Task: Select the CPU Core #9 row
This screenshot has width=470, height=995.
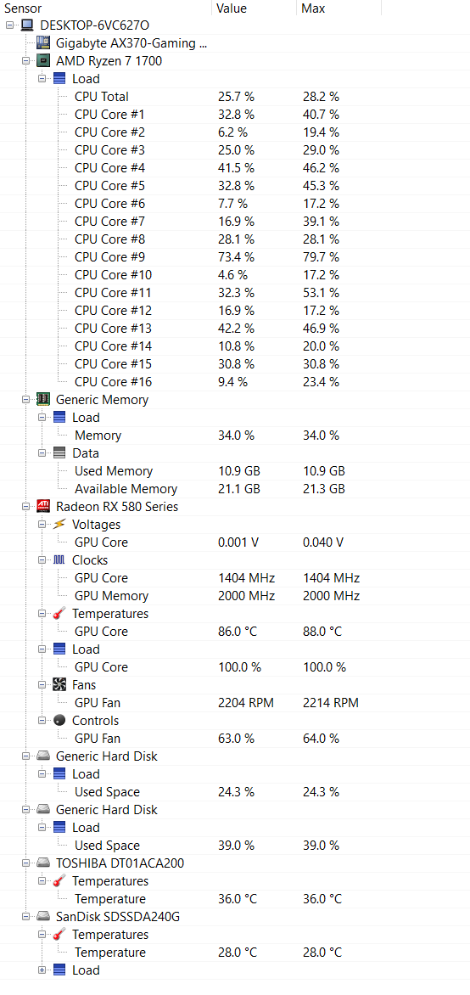Action: 235,257
